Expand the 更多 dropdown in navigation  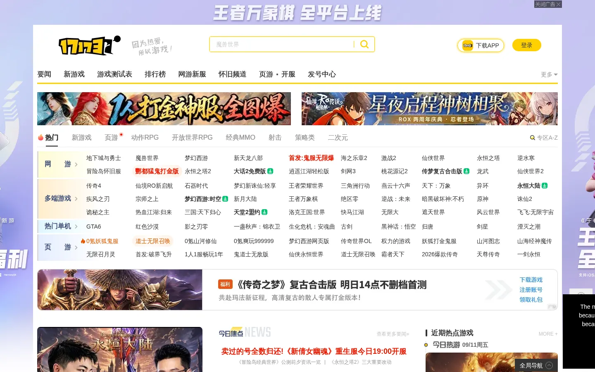tap(549, 74)
